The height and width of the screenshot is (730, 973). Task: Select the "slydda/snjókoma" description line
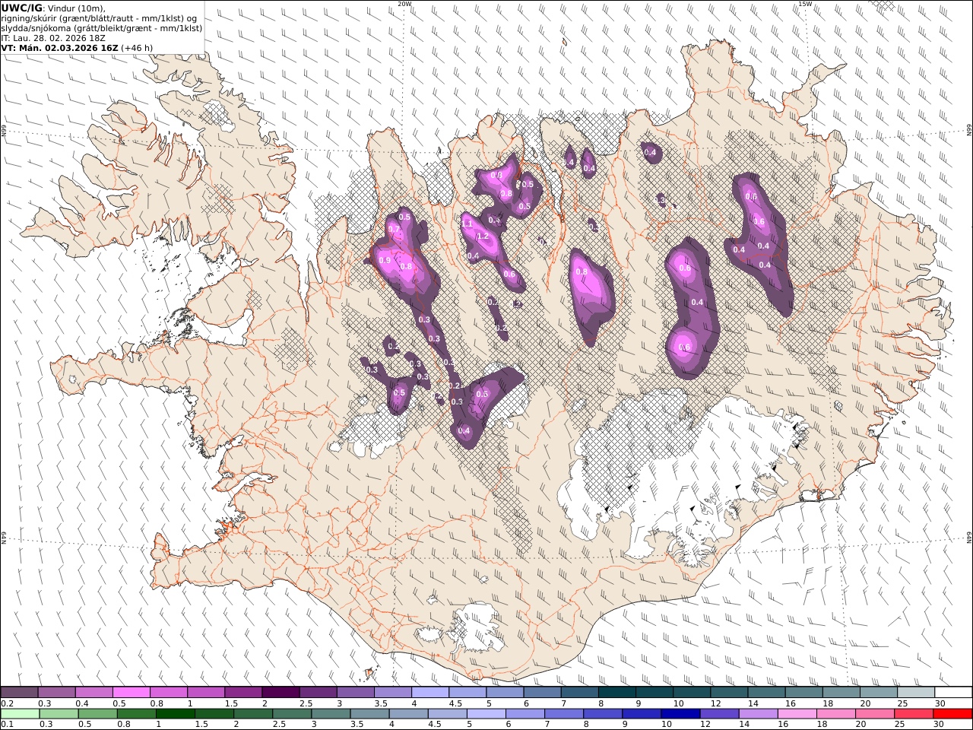pyautogui.click(x=102, y=28)
